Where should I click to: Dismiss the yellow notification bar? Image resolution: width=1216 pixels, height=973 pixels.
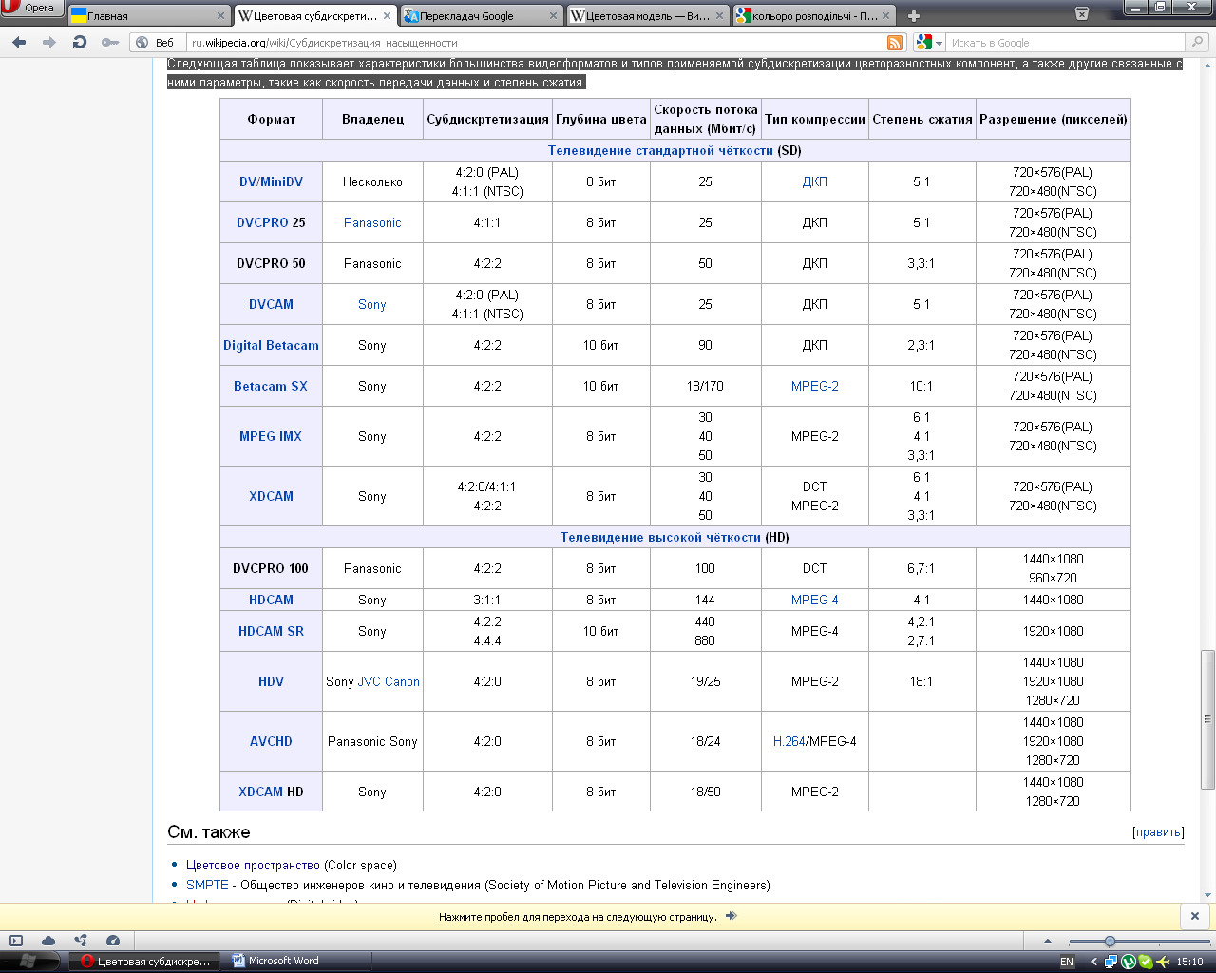pos(1195,916)
